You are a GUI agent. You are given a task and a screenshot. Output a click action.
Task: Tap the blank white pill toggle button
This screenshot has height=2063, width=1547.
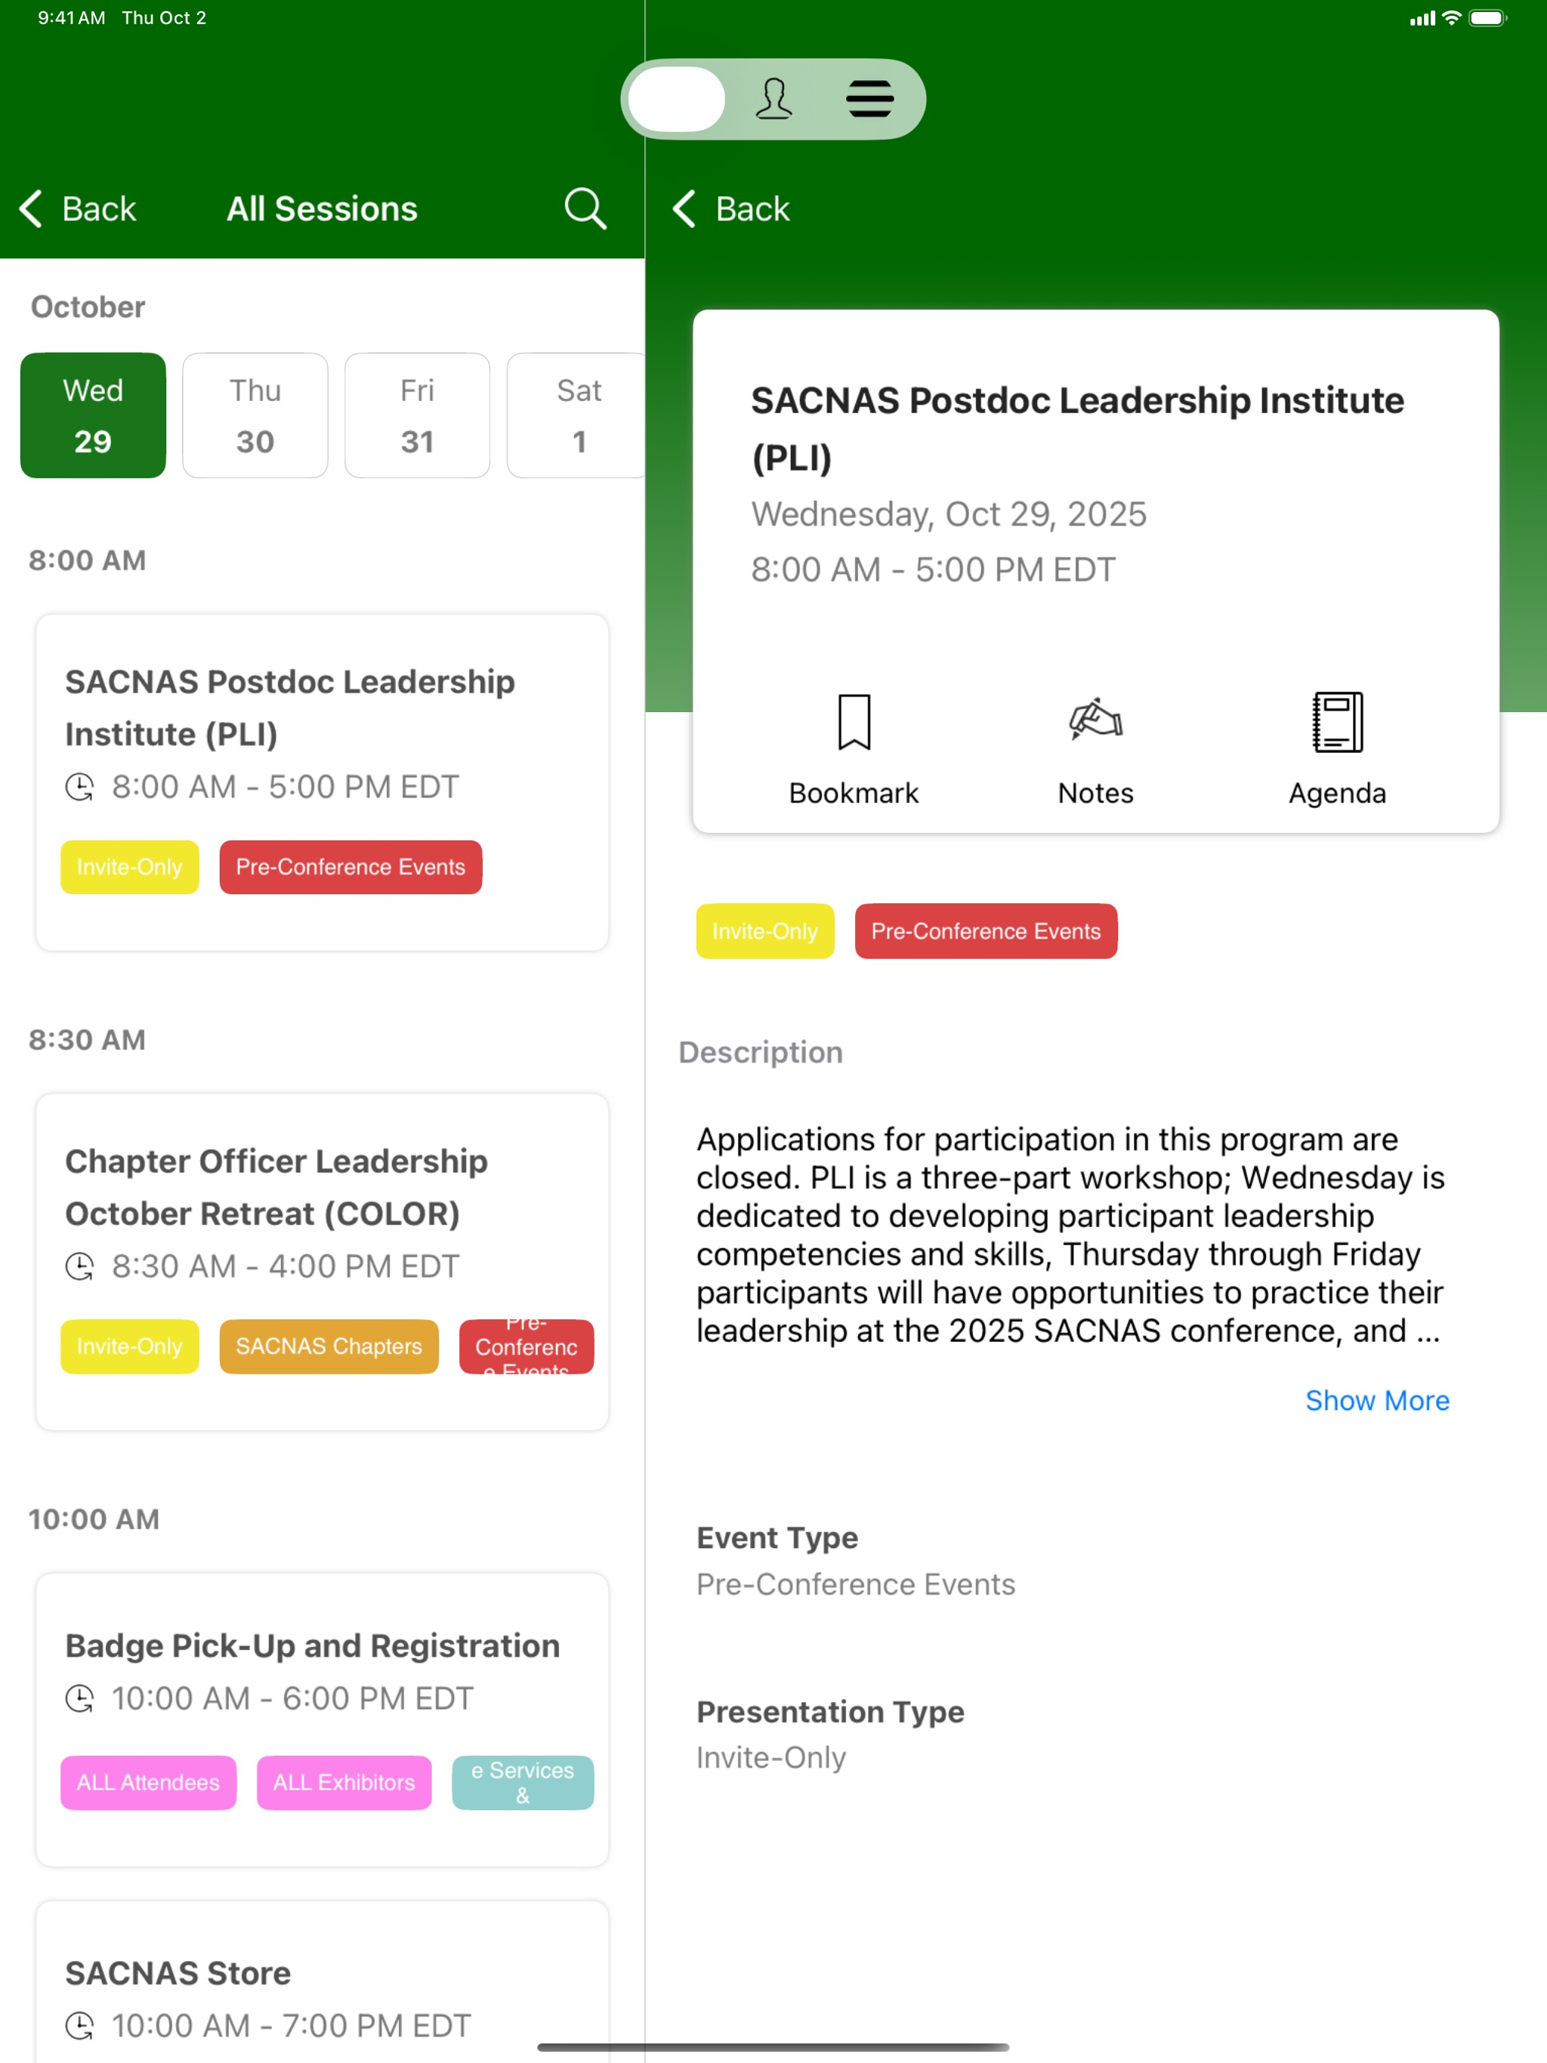tap(677, 99)
